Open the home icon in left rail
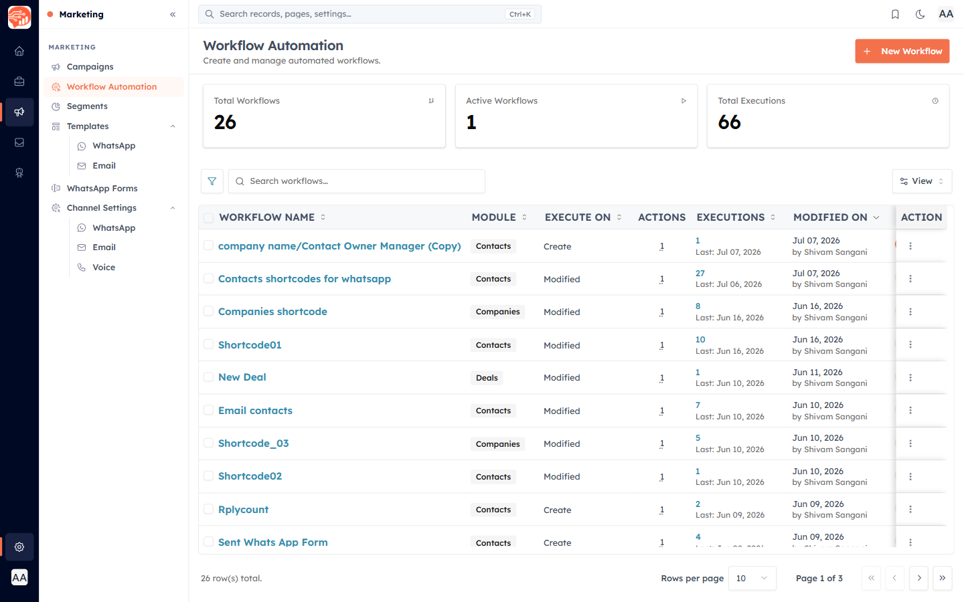 coord(19,51)
